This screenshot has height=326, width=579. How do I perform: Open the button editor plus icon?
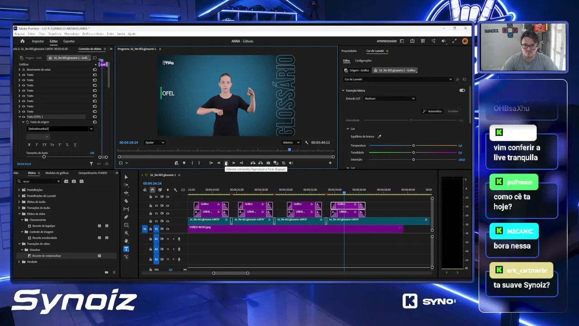[x=330, y=163]
